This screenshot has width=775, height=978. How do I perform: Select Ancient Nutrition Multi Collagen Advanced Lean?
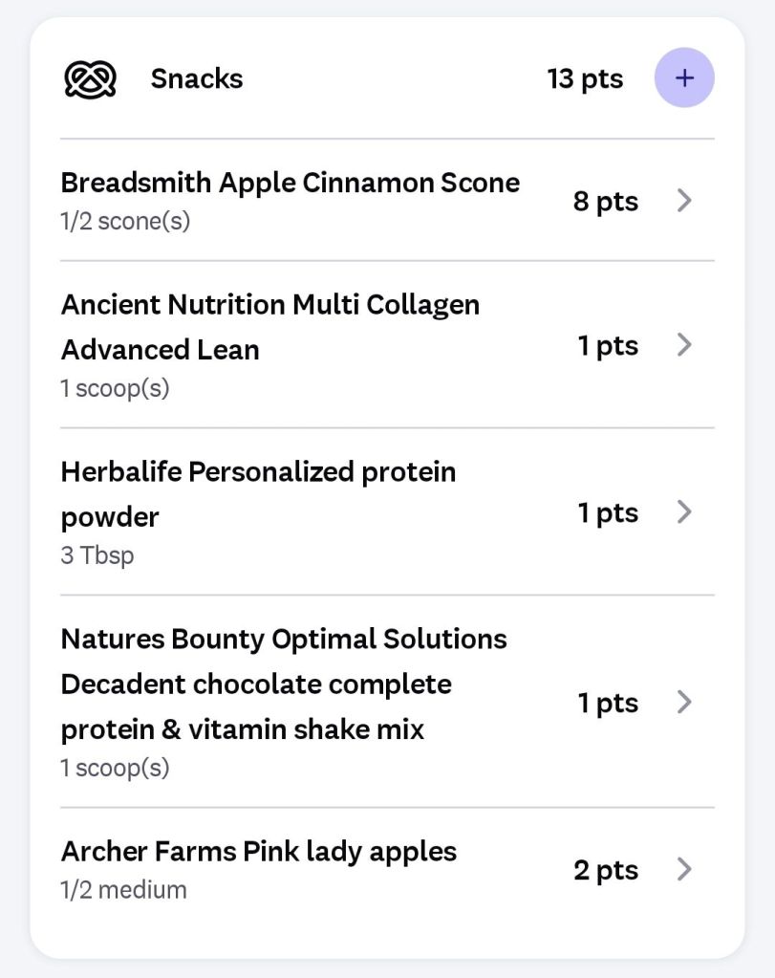[270, 327]
